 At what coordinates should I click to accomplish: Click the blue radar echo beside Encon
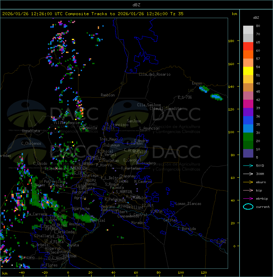tap(204, 89)
